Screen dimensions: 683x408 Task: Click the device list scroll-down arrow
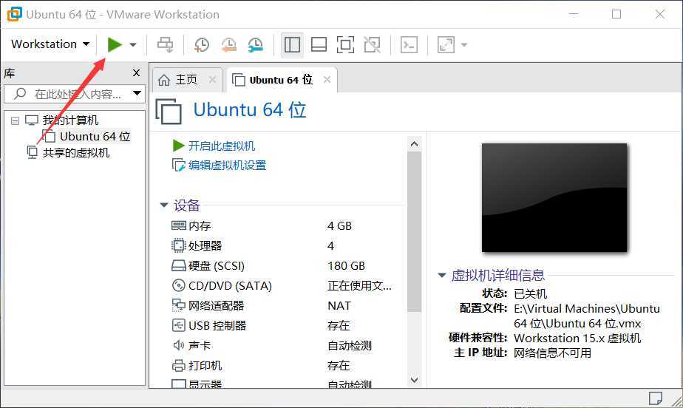coord(414,380)
